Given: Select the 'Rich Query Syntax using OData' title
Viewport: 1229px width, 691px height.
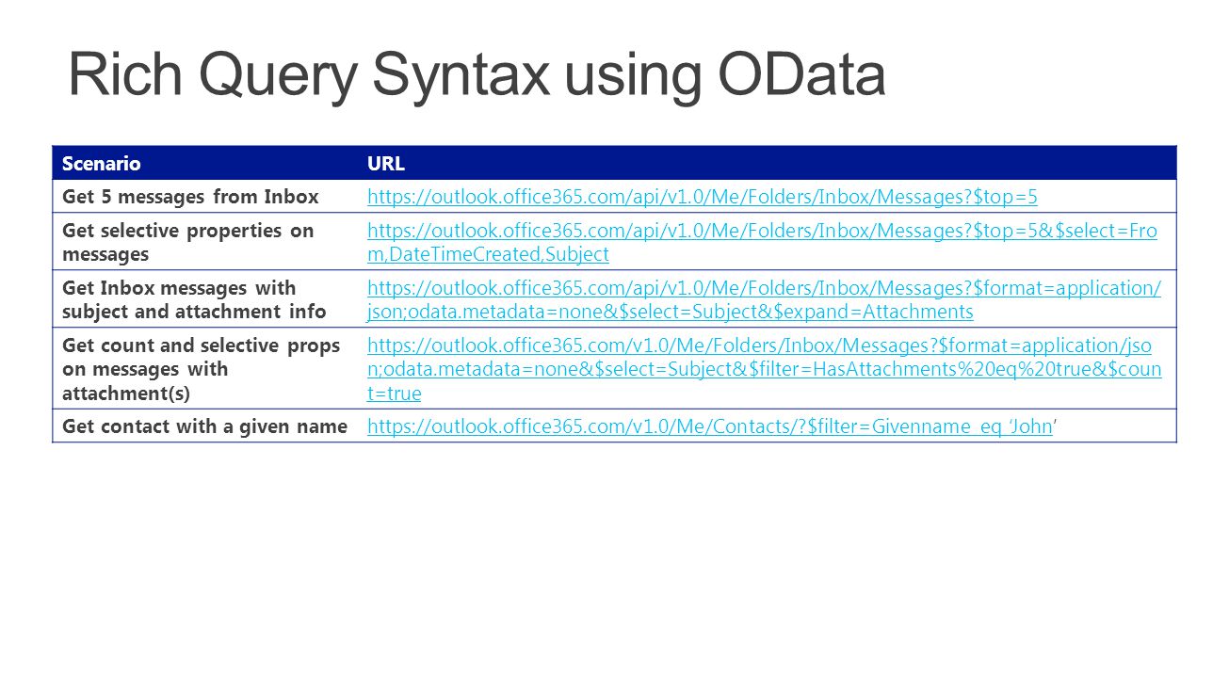Looking at the screenshot, I should tap(477, 75).
